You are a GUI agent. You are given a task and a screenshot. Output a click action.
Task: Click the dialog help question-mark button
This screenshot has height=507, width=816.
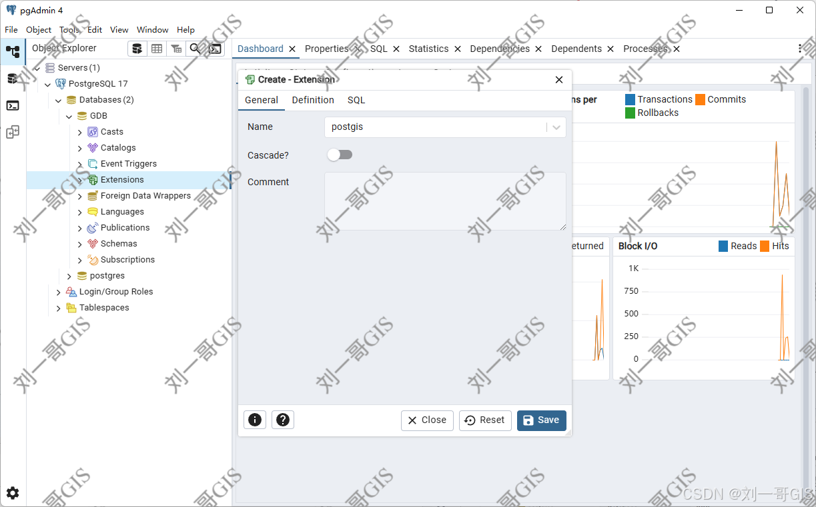tap(283, 420)
